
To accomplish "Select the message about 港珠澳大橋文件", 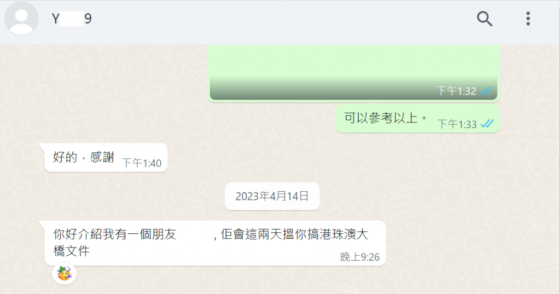I will click(x=215, y=243).
